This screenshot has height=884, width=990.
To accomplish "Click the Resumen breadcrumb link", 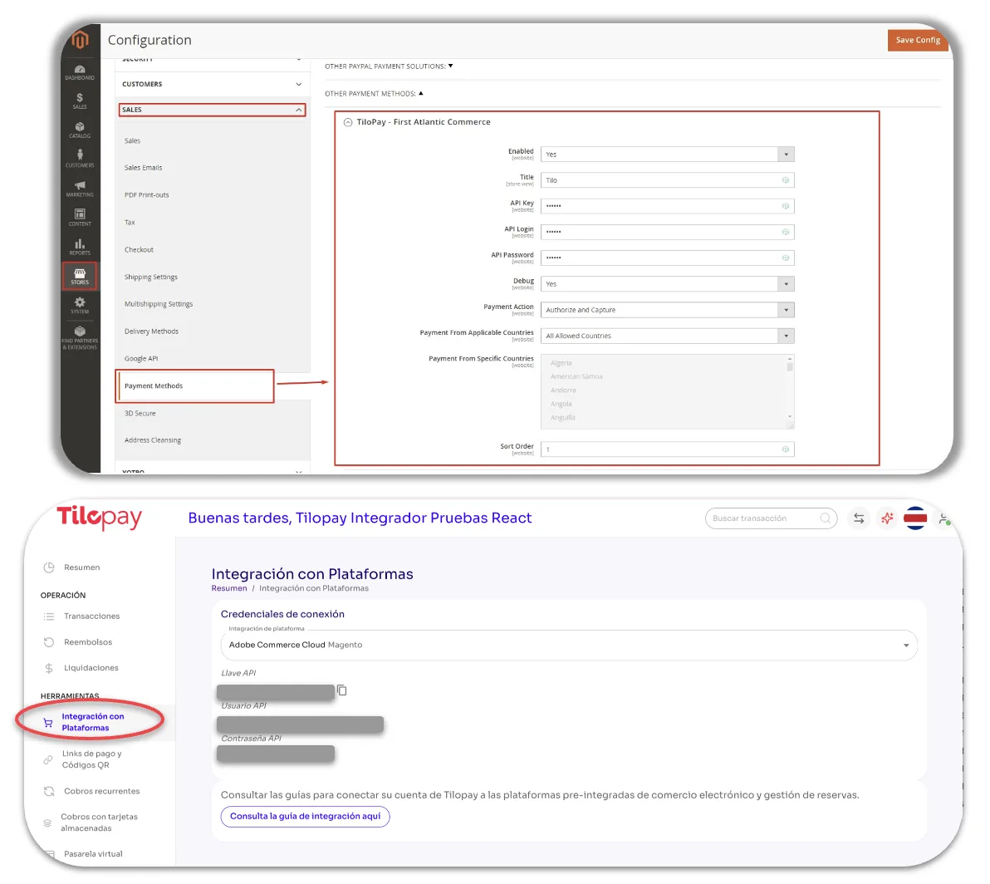I will 229,588.
